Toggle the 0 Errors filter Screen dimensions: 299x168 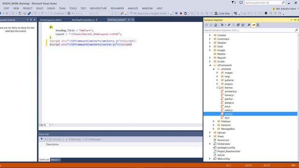pos(55,139)
